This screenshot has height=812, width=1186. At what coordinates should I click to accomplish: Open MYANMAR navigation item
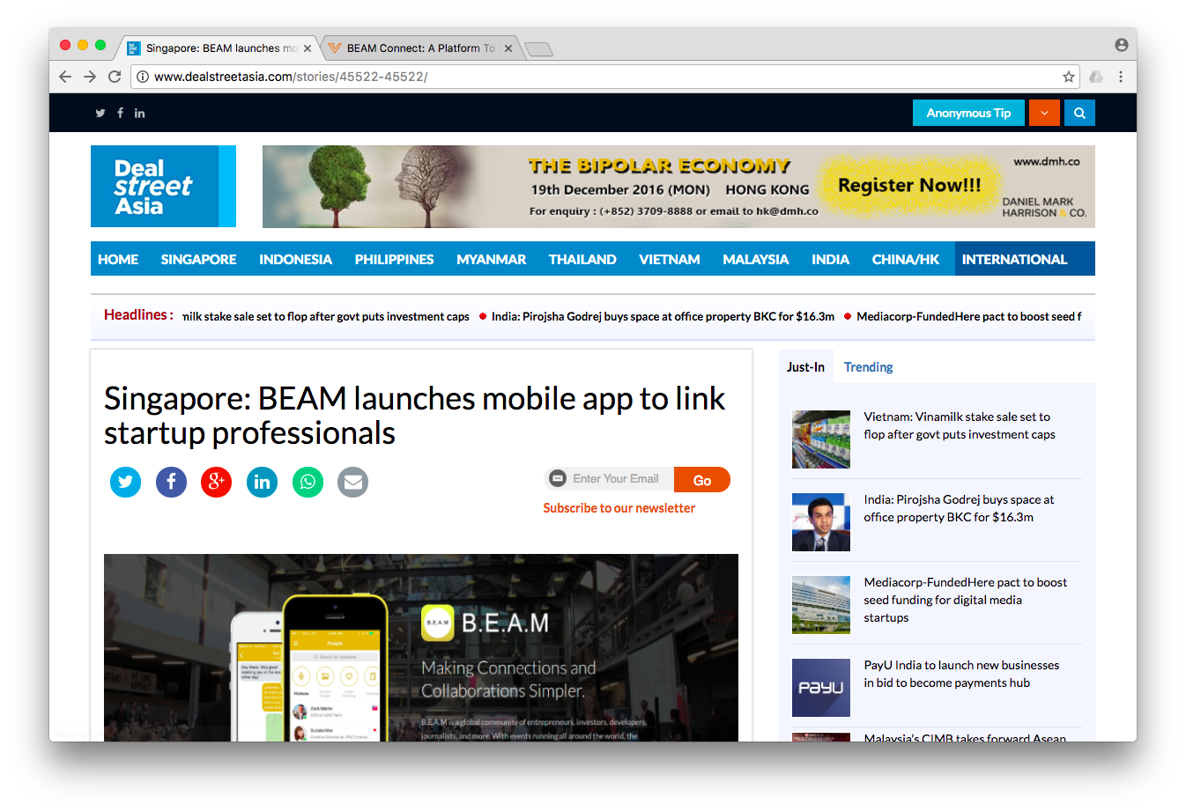tap(491, 259)
